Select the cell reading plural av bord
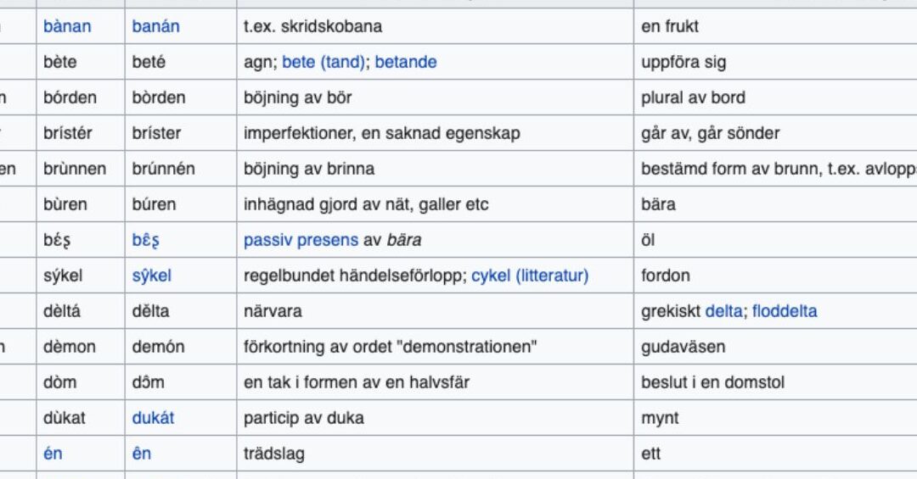This screenshot has width=917, height=479. (775, 97)
